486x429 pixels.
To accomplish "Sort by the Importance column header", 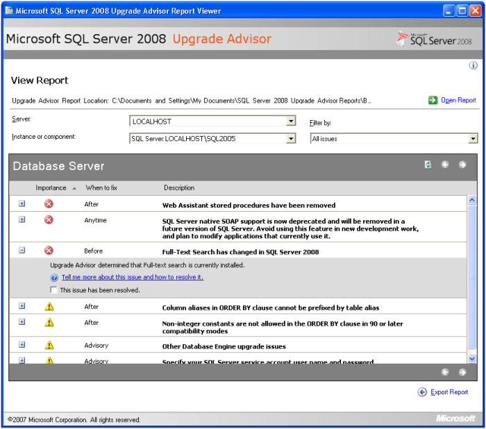I will point(51,187).
